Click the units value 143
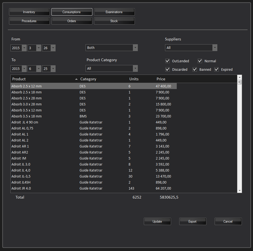253x251 pixels. point(131,188)
